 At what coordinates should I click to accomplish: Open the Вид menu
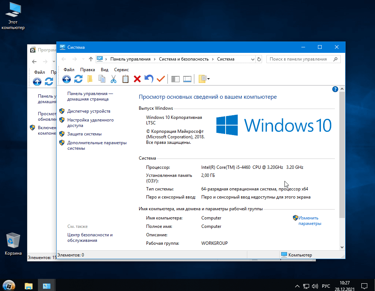105,70
